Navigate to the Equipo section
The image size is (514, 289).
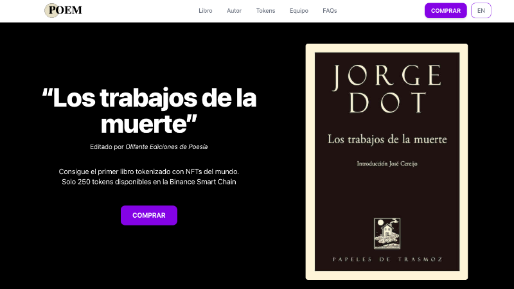[x=299, y=11]
